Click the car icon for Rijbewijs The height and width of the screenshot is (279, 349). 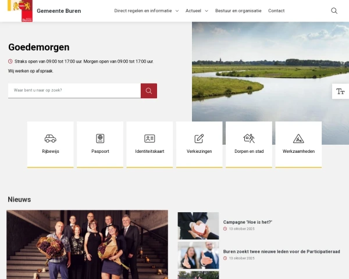click(x=51, y=138)
